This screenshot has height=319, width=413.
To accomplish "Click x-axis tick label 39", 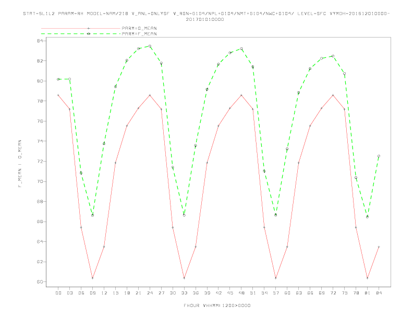I will [x=207, y=293].
